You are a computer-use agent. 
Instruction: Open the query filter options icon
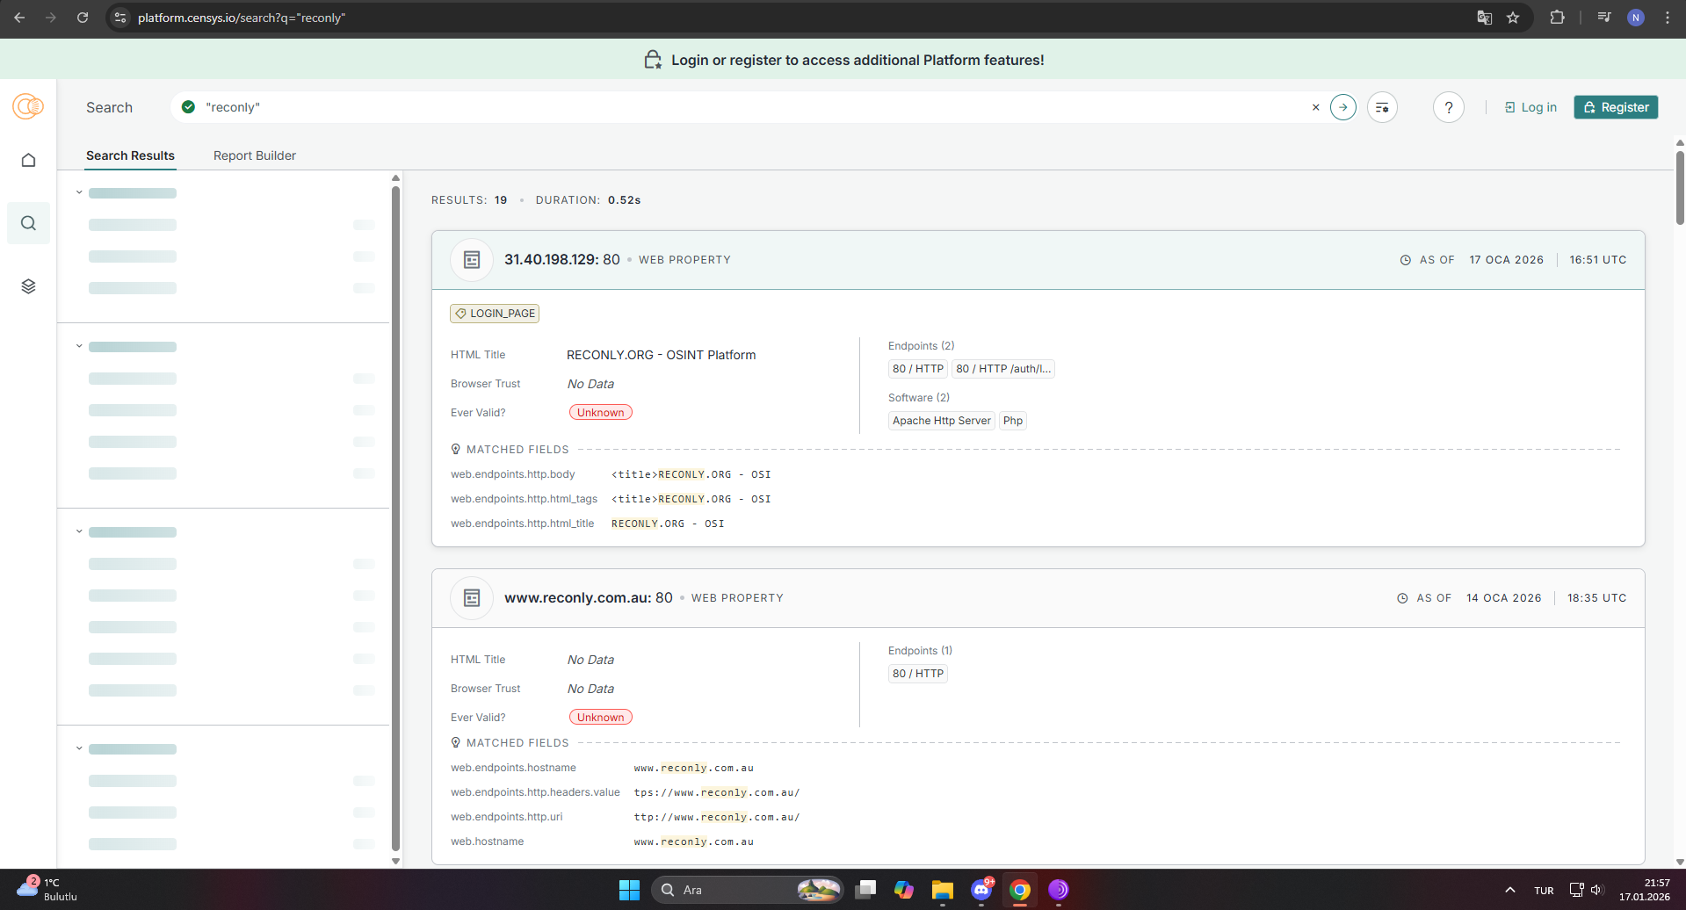point(1382,107)
